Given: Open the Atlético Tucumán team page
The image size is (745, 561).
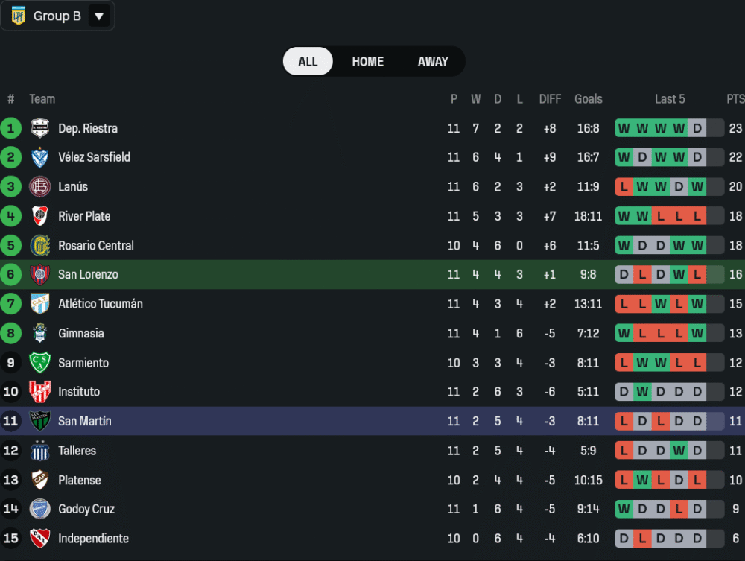Looking at the screenshot, I should pos(101,304).
